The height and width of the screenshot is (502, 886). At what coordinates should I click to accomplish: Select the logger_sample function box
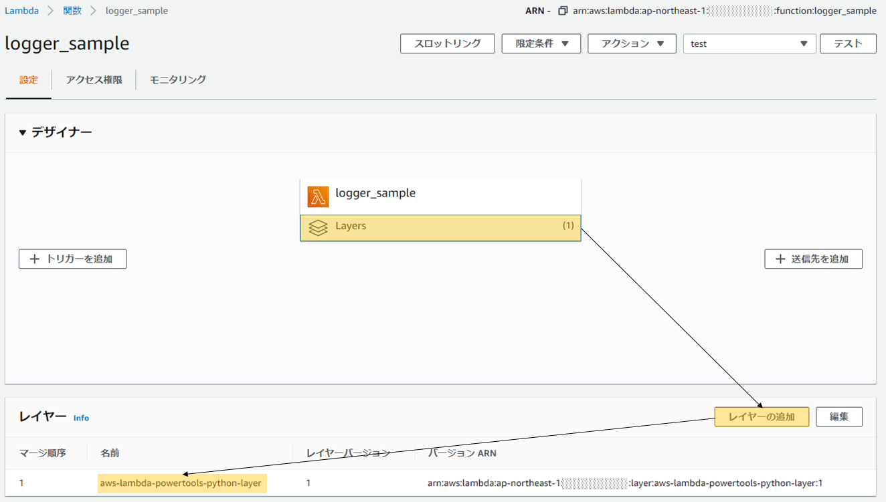pos(440,197)
